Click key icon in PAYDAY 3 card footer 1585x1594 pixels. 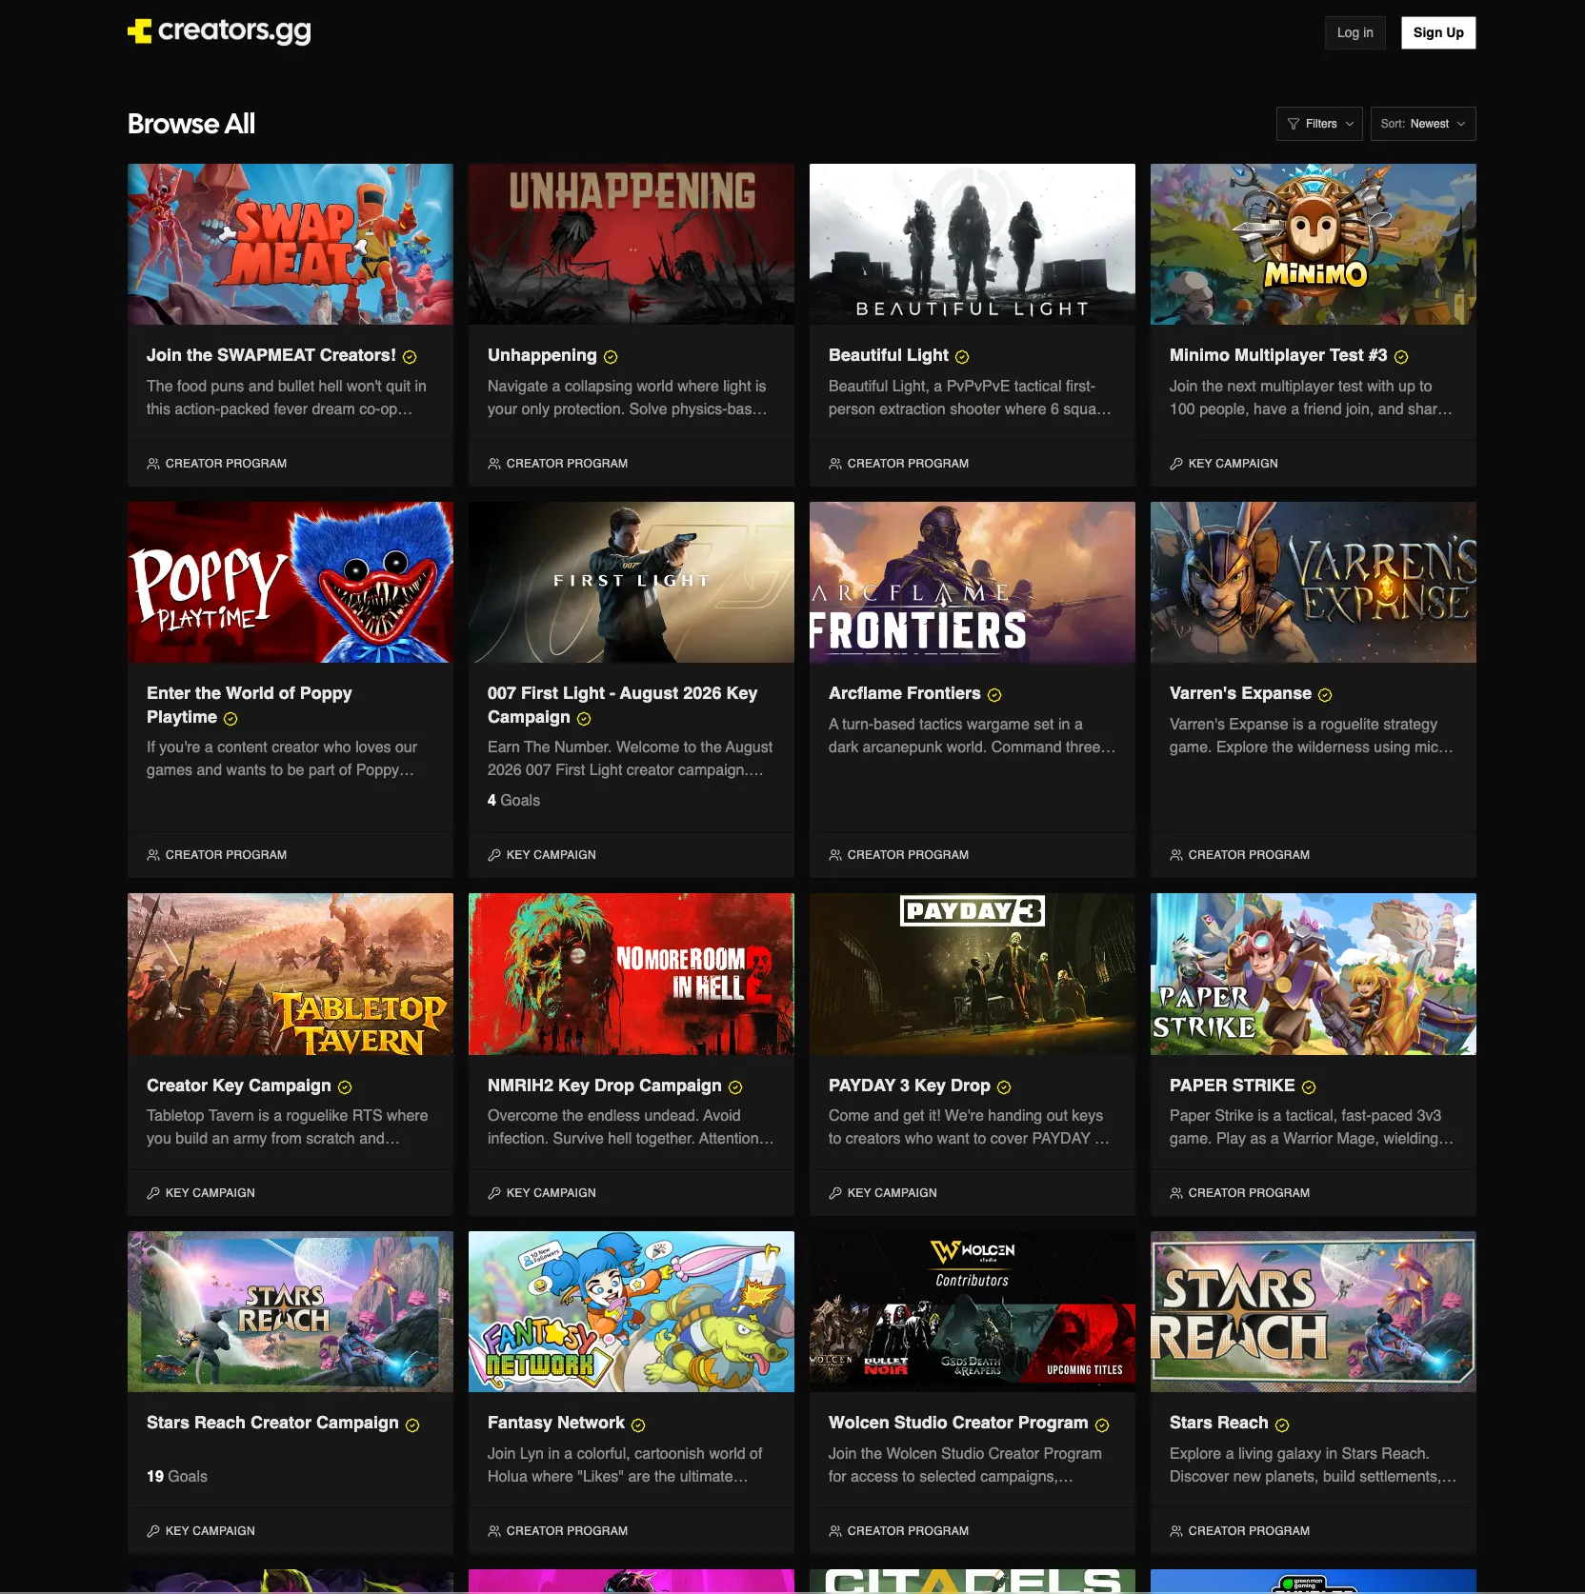click(835, 1193)
